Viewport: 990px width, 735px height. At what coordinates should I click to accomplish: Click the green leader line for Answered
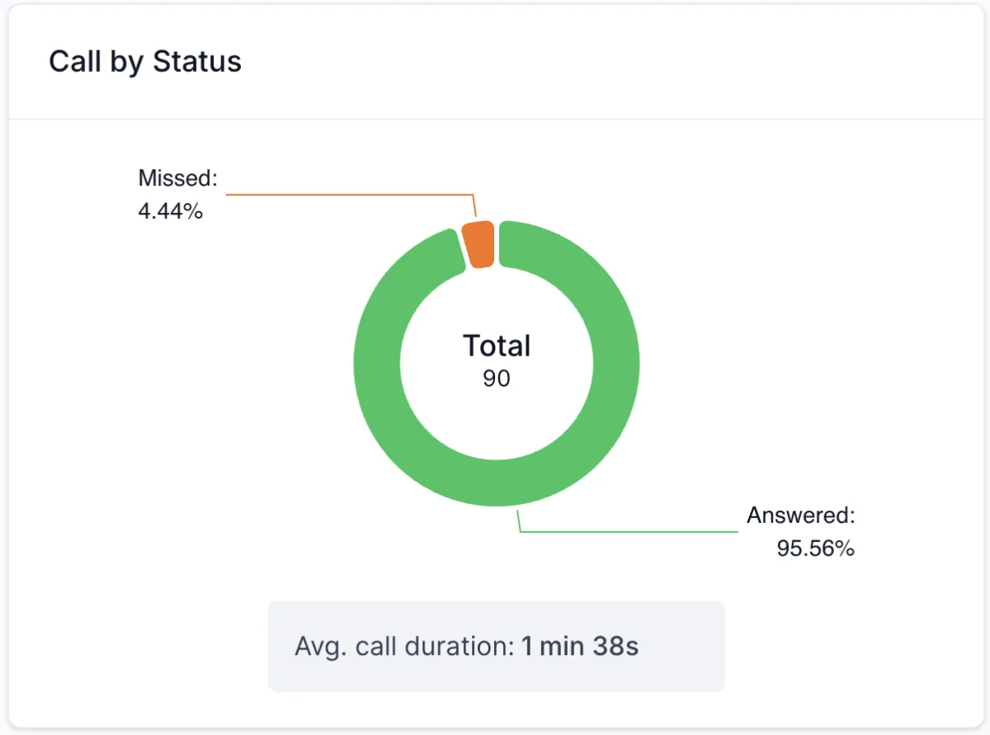click(x=627, y=532)
